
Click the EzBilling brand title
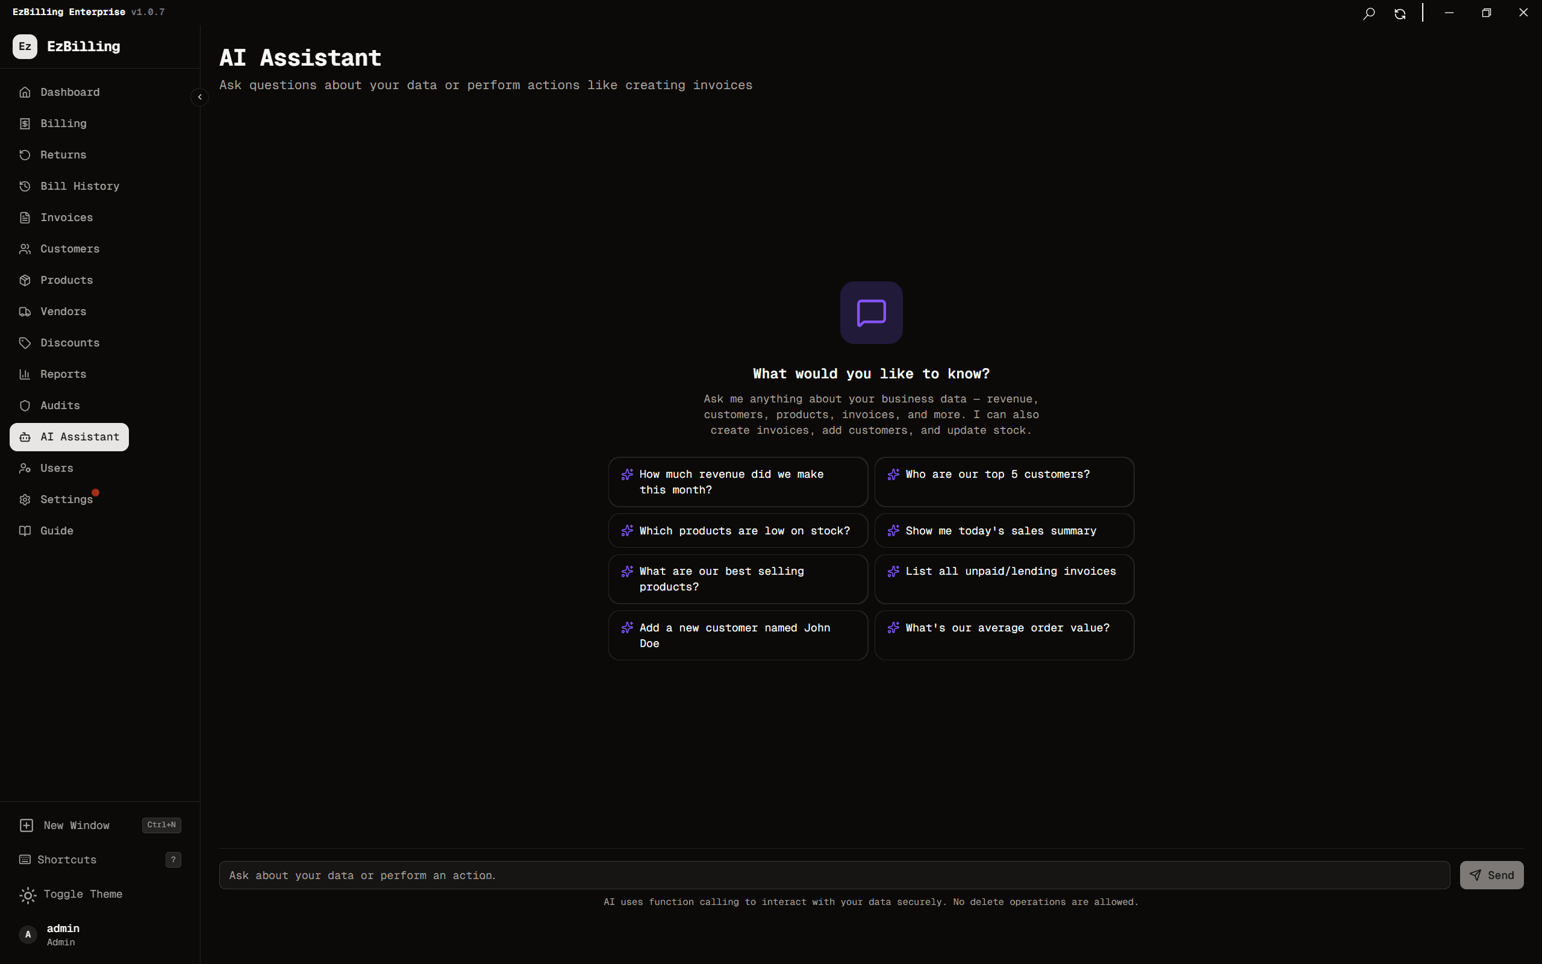[x=84, y=46]
